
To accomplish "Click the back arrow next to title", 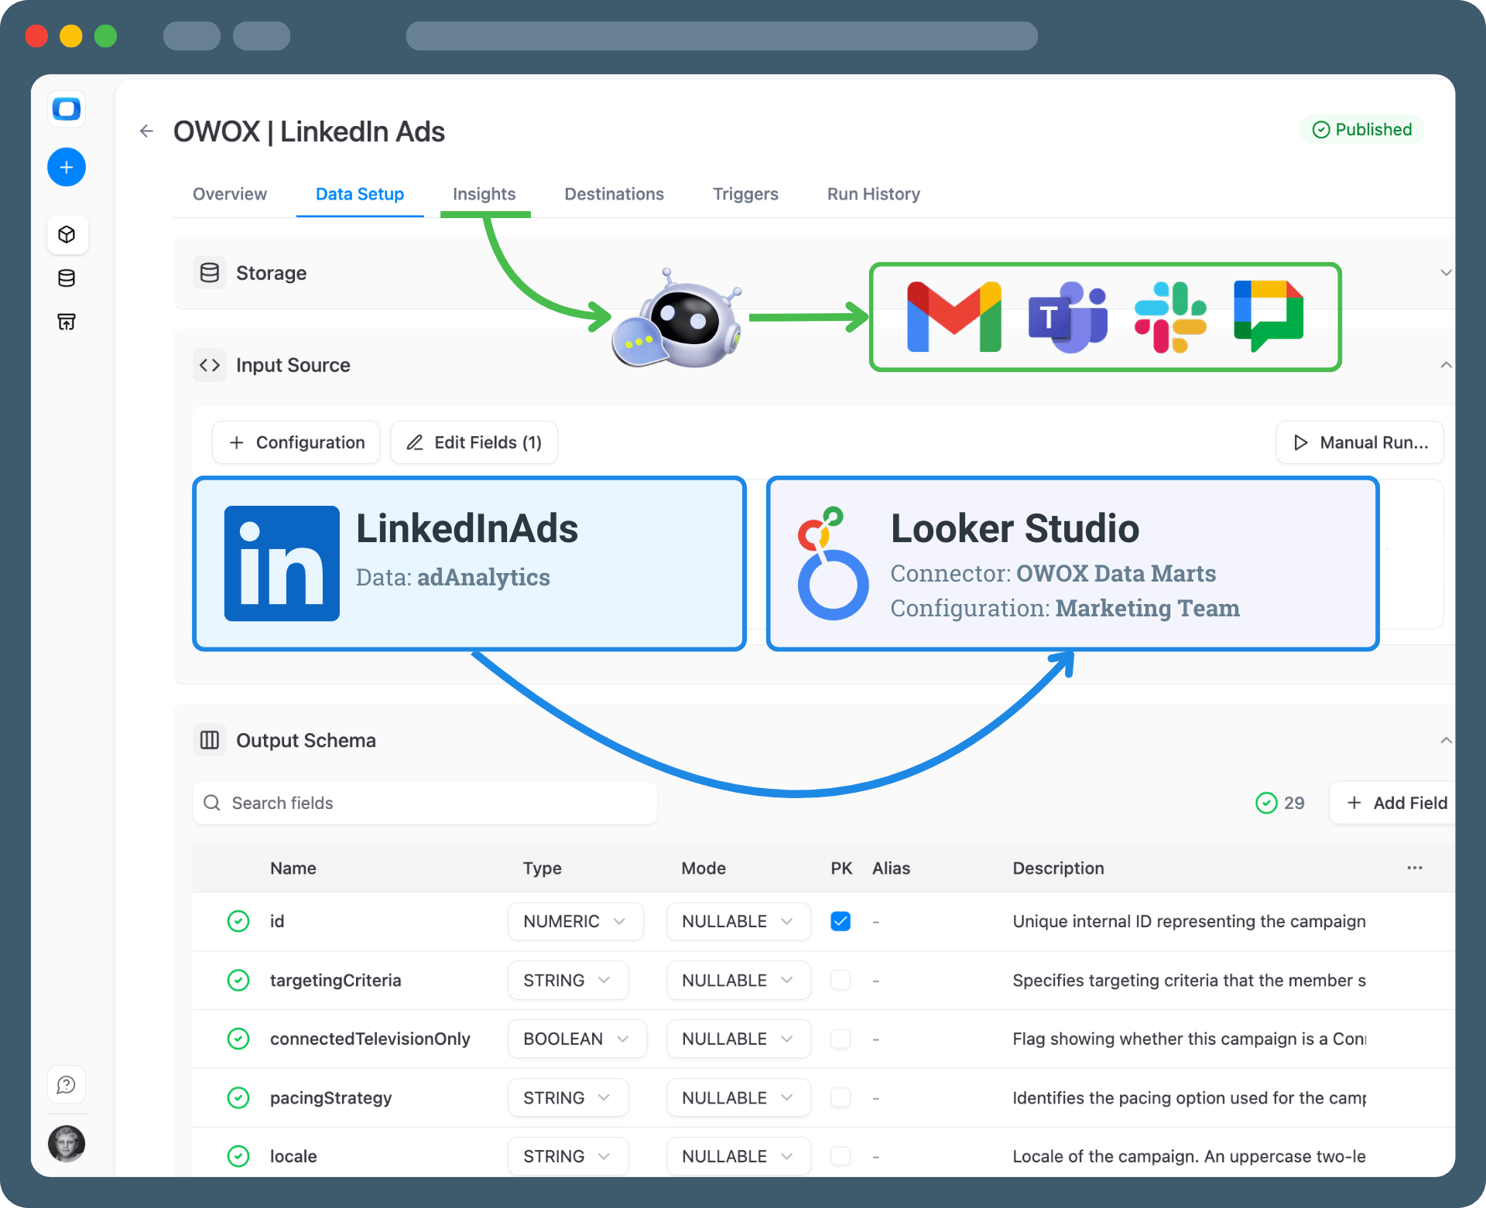I will (146, 131).
